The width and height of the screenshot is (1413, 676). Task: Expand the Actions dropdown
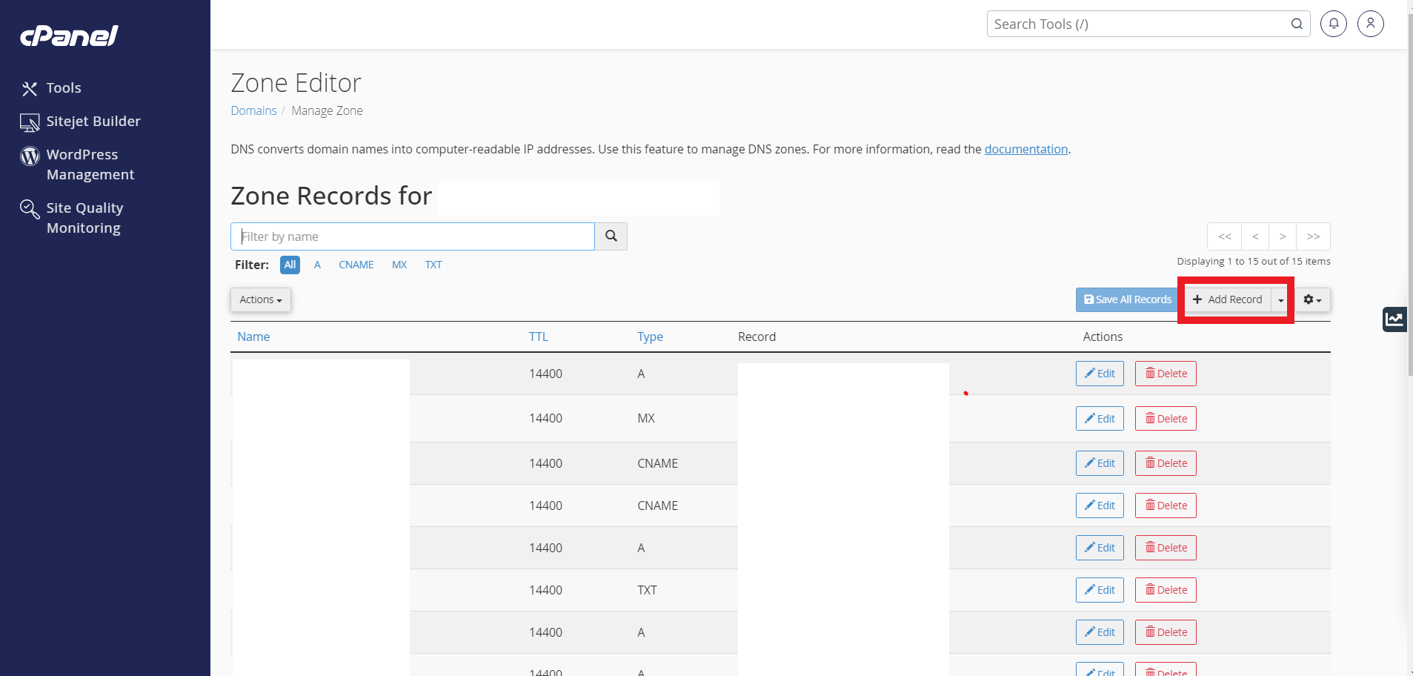pos(261,299)
